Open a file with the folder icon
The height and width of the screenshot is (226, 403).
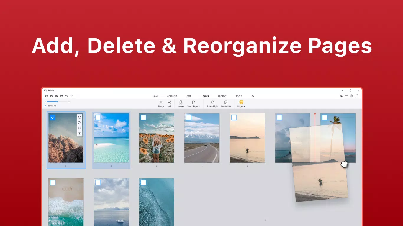(47, 96)
